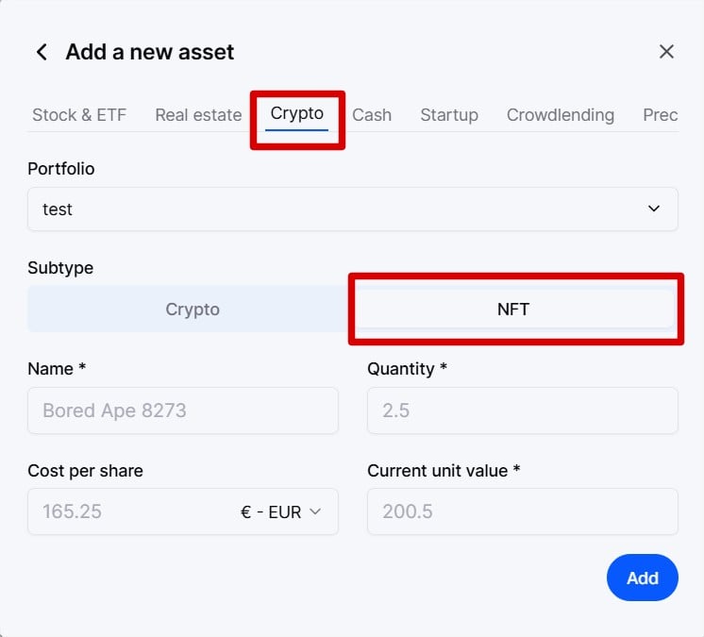The height and width of the screenshot is (637, 704).
Task: Close the Add a new asset dialog
Action: coord(666,52)
